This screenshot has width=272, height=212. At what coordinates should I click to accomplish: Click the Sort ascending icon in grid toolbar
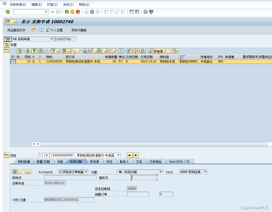click(x=28, y=51)
